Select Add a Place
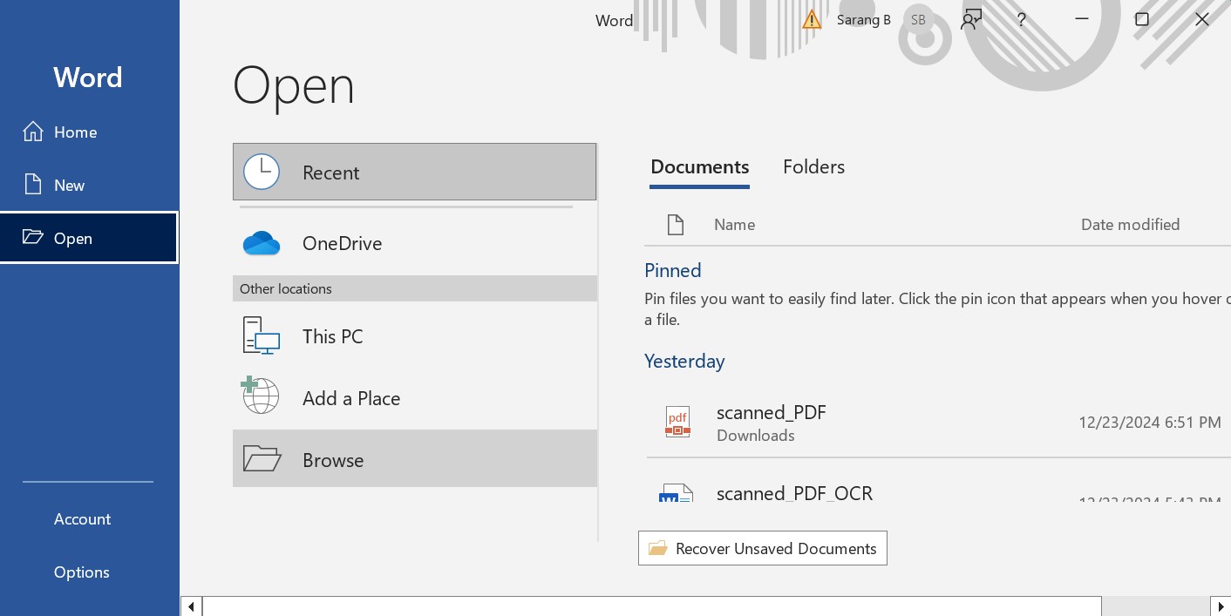 [415, 398]
